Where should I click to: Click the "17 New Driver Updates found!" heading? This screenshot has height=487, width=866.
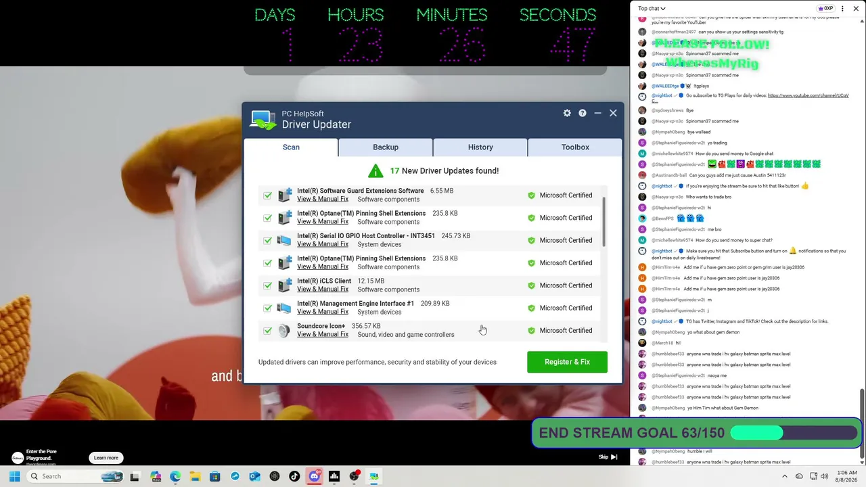(x=444, y=170)
